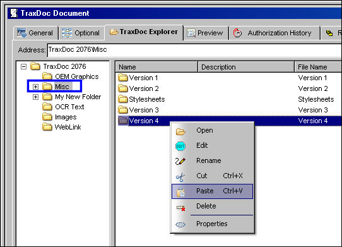Select the Stylesheets name in list
This screenshot has width=342, height=247.
[147, 99]
